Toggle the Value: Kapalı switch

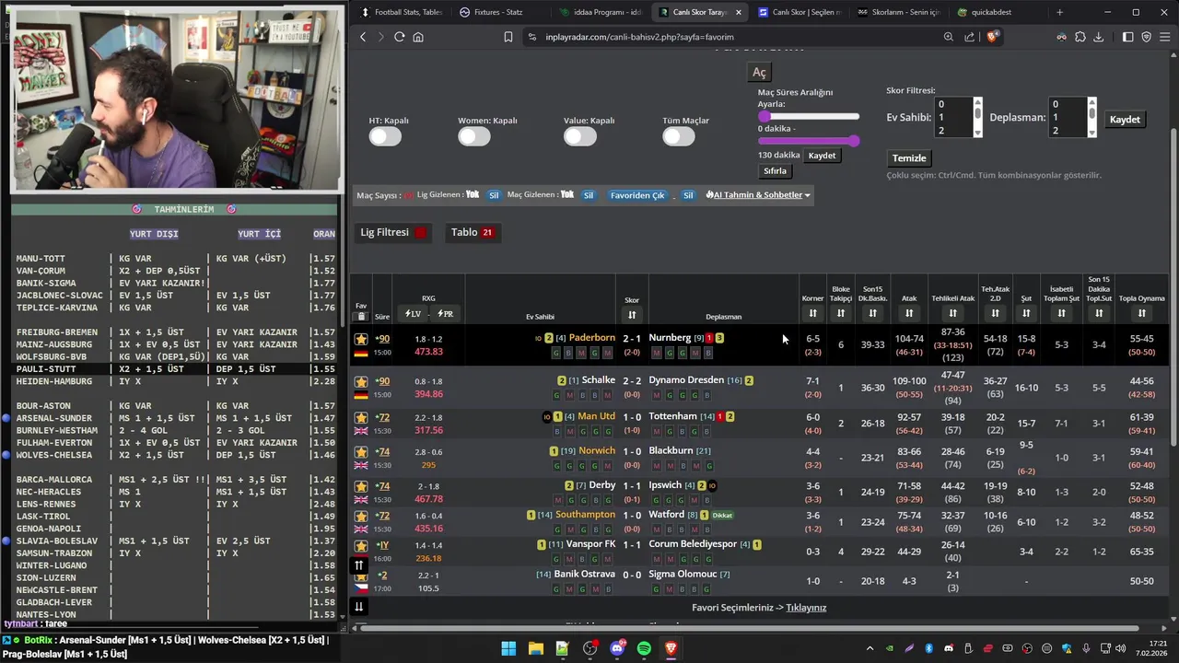pos(580,136)
